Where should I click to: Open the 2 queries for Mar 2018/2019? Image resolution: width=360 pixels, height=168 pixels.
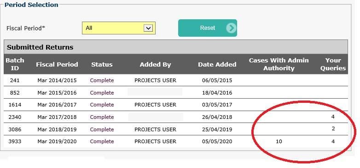(333, 129)
